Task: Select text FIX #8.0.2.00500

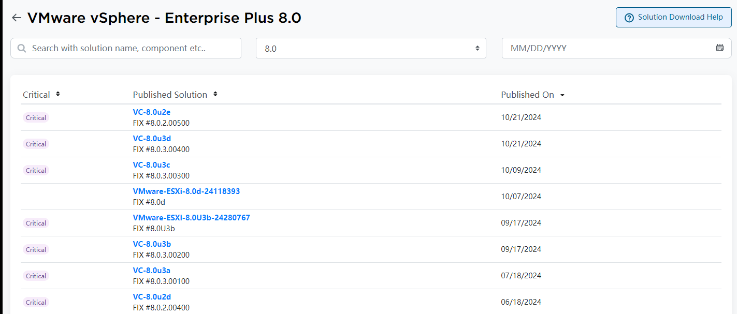Action: pos(161,123)
